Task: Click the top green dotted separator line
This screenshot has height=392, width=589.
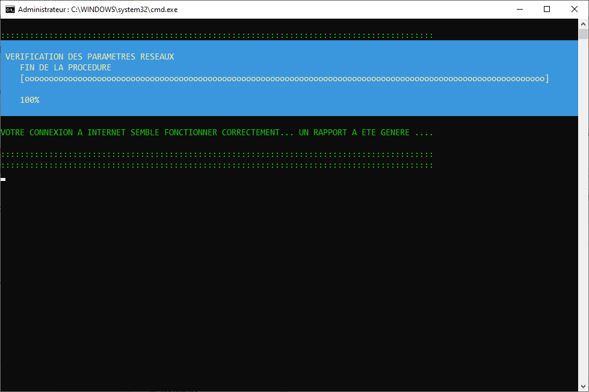Action: (217, 35)
